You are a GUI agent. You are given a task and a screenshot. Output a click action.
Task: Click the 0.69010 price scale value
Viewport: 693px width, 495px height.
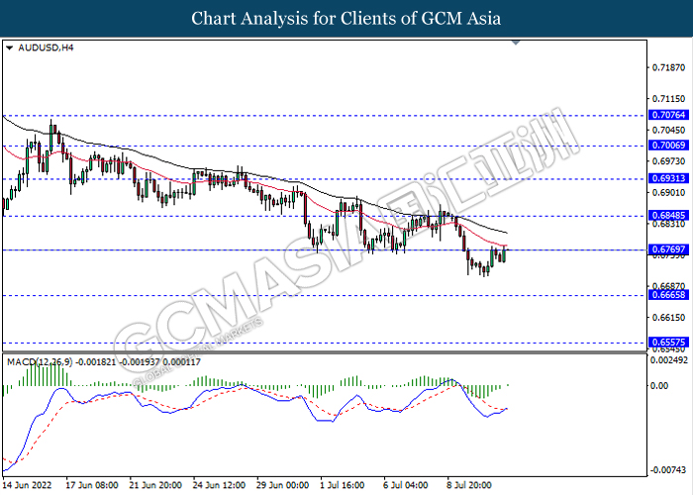(668, 193)
